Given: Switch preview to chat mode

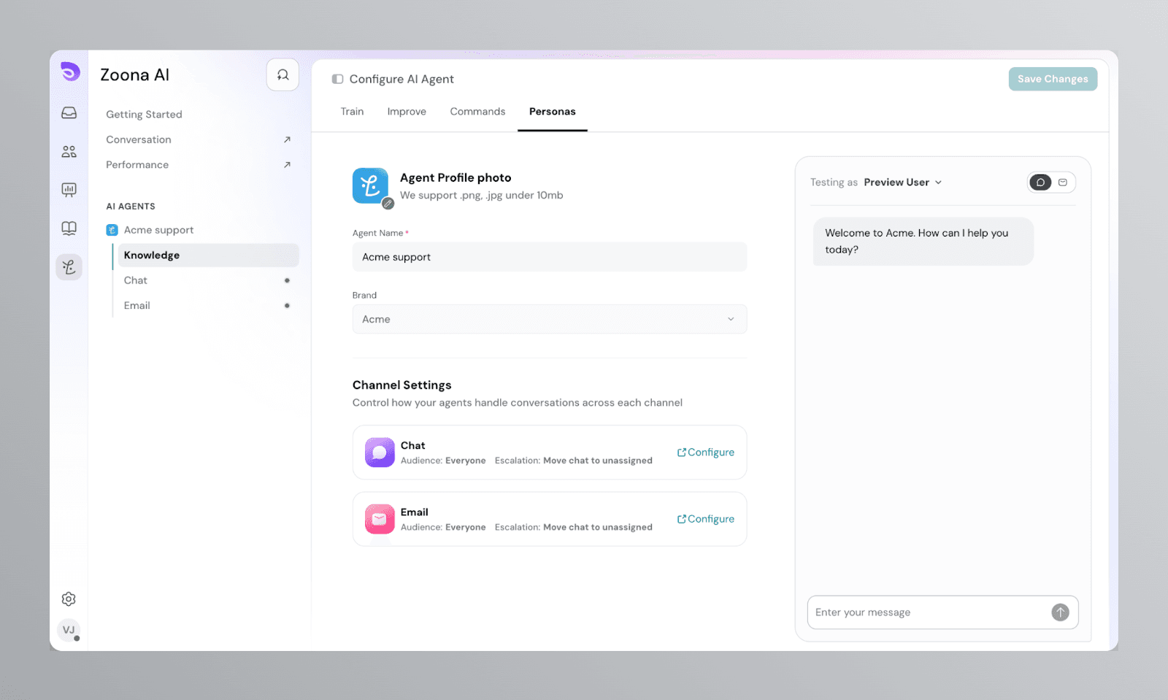Looking at the screenshot, I should pos(1040,182).
